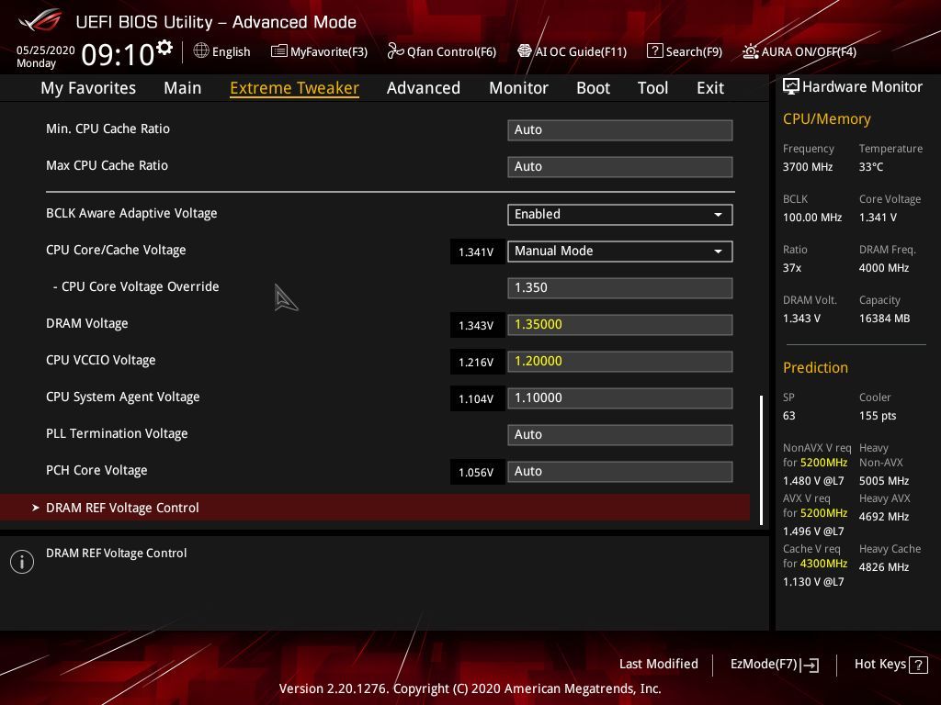Click the 5005 MHz Heavy Non-AVX value
Image resolution: width=941 pixels, height=705 pixels.
pos(884,481)
